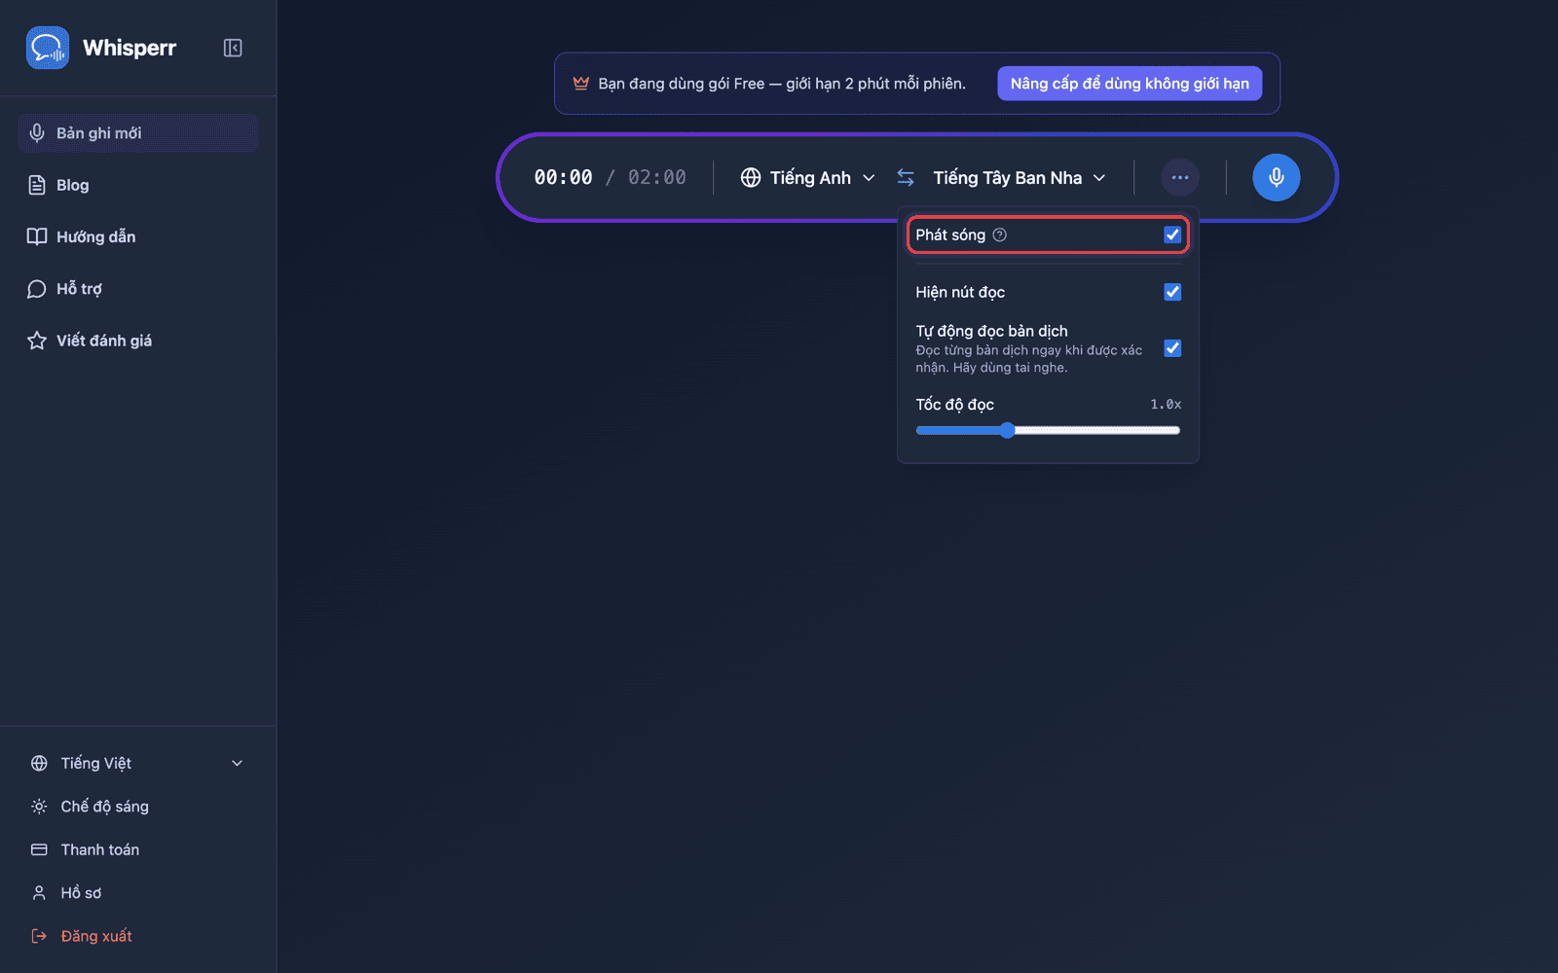Click the microphone icon beside Bản ghi mới

coord(37,133)
